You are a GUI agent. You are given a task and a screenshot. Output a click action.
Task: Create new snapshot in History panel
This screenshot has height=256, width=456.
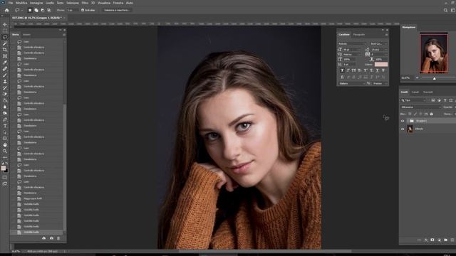51,238
